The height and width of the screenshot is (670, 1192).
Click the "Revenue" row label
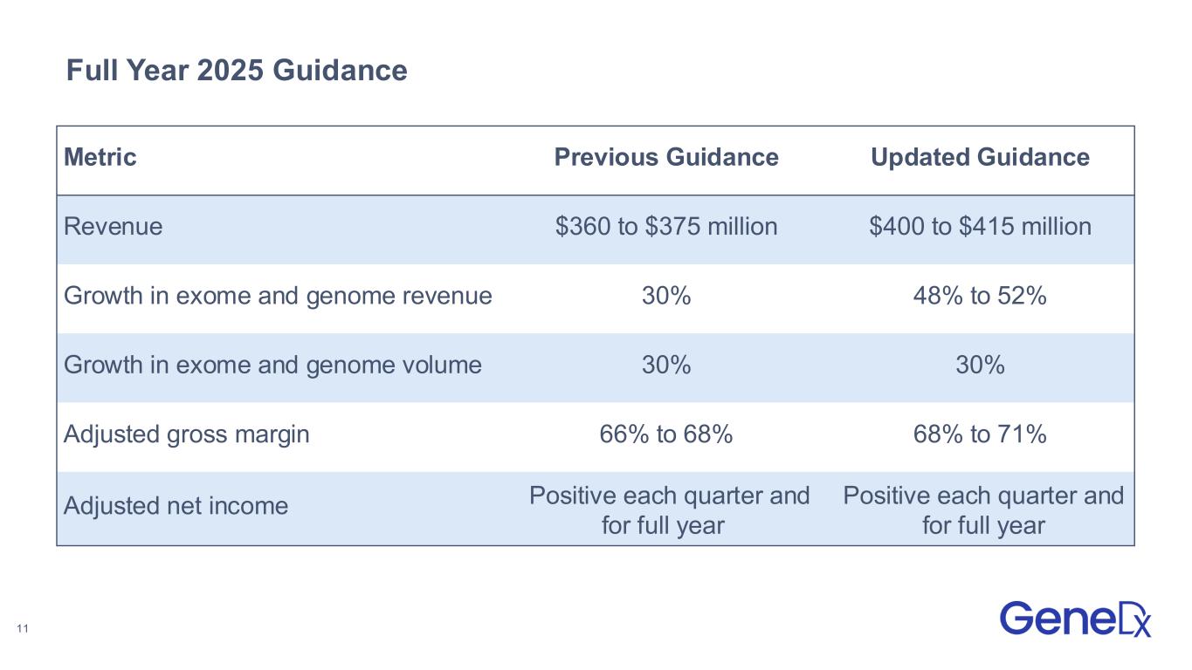tap(114, 227)
